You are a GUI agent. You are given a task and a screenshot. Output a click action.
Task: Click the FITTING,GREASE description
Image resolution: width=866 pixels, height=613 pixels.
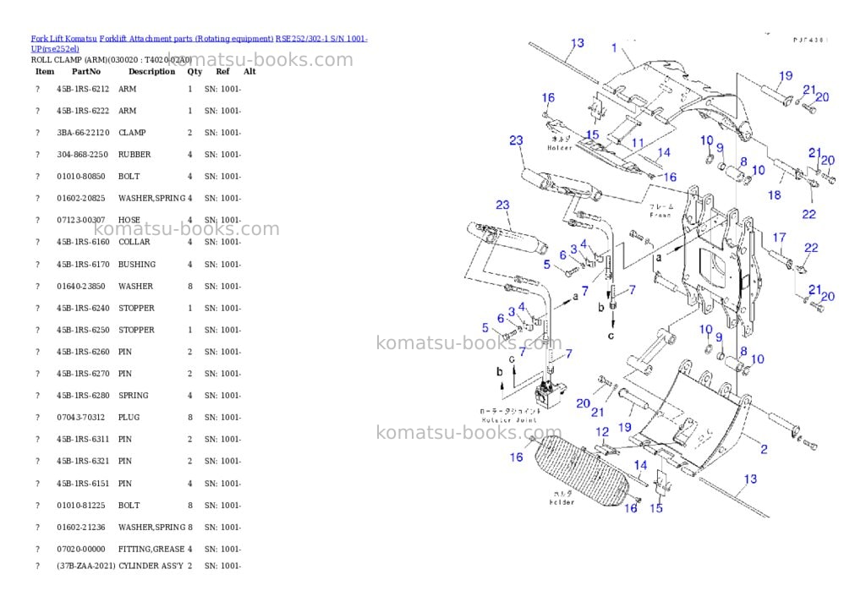(x=151, y=550)
